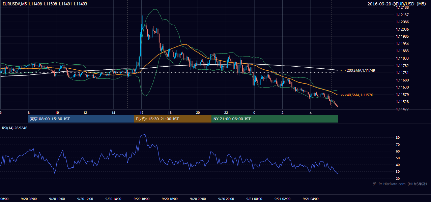Click hour tick 22 below price chart
431x202 pixels.
(226, 112)
